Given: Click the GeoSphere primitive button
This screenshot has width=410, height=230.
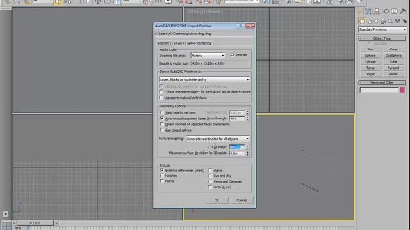Looking at the screenshot, I should pos(393,56).
